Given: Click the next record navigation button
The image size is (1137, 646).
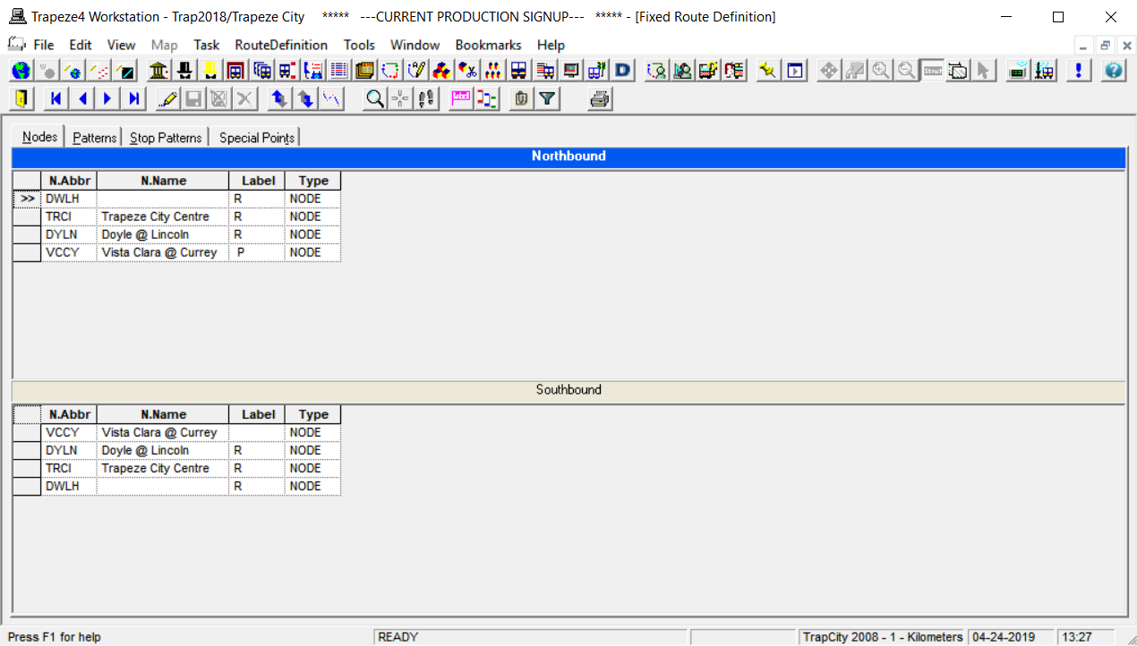Looking at the screenshot, I should point(107,98).
